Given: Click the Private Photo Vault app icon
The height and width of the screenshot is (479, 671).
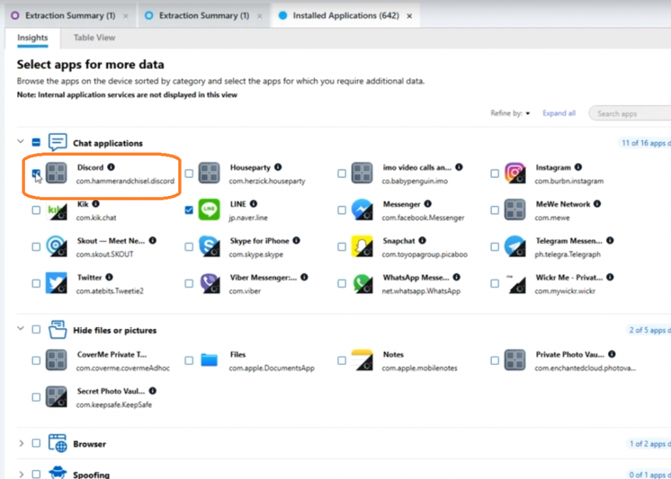Looking at the screenshot, I should click(x=515, y=360).
